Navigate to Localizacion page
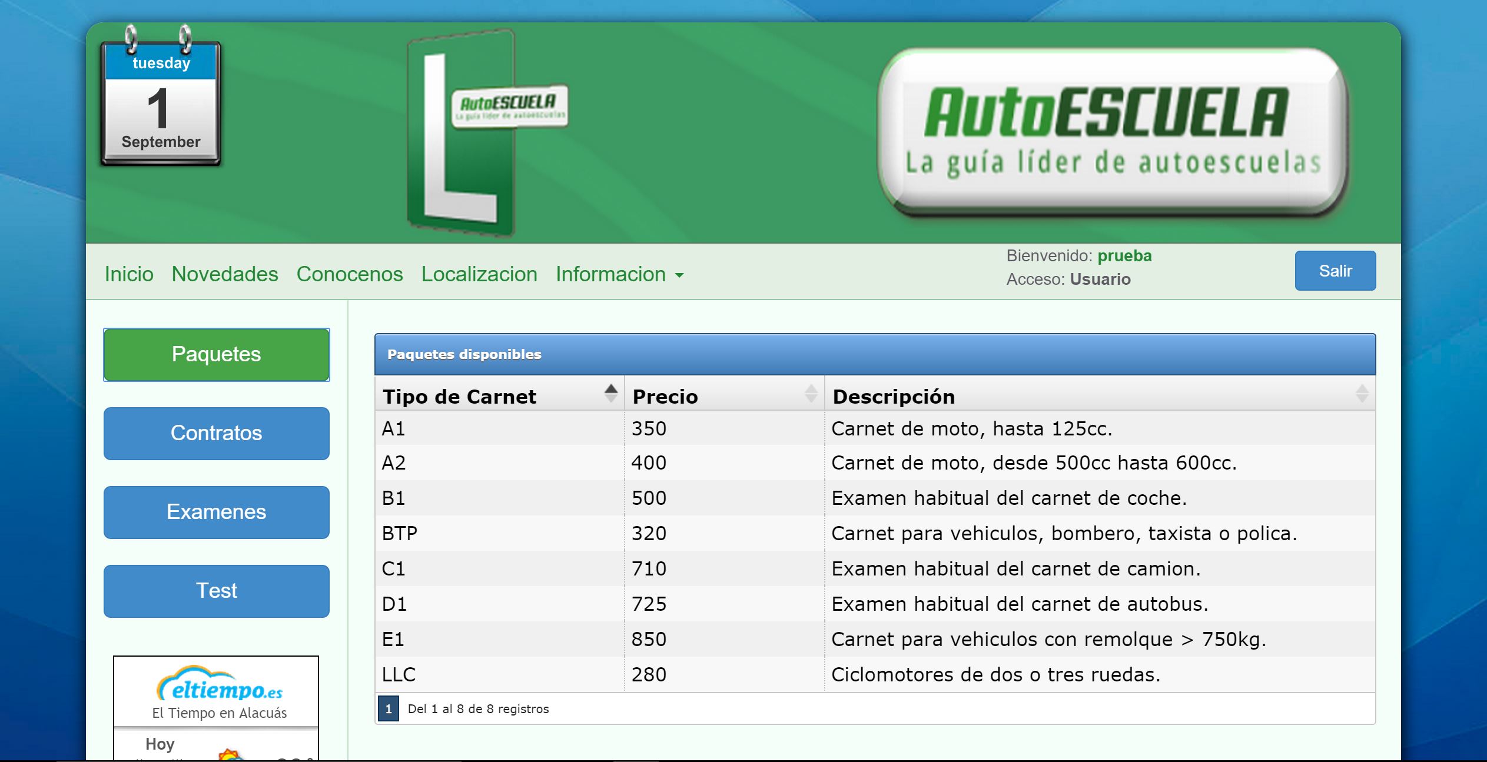Screen dimensions: 1487x762 click(479, 274)
